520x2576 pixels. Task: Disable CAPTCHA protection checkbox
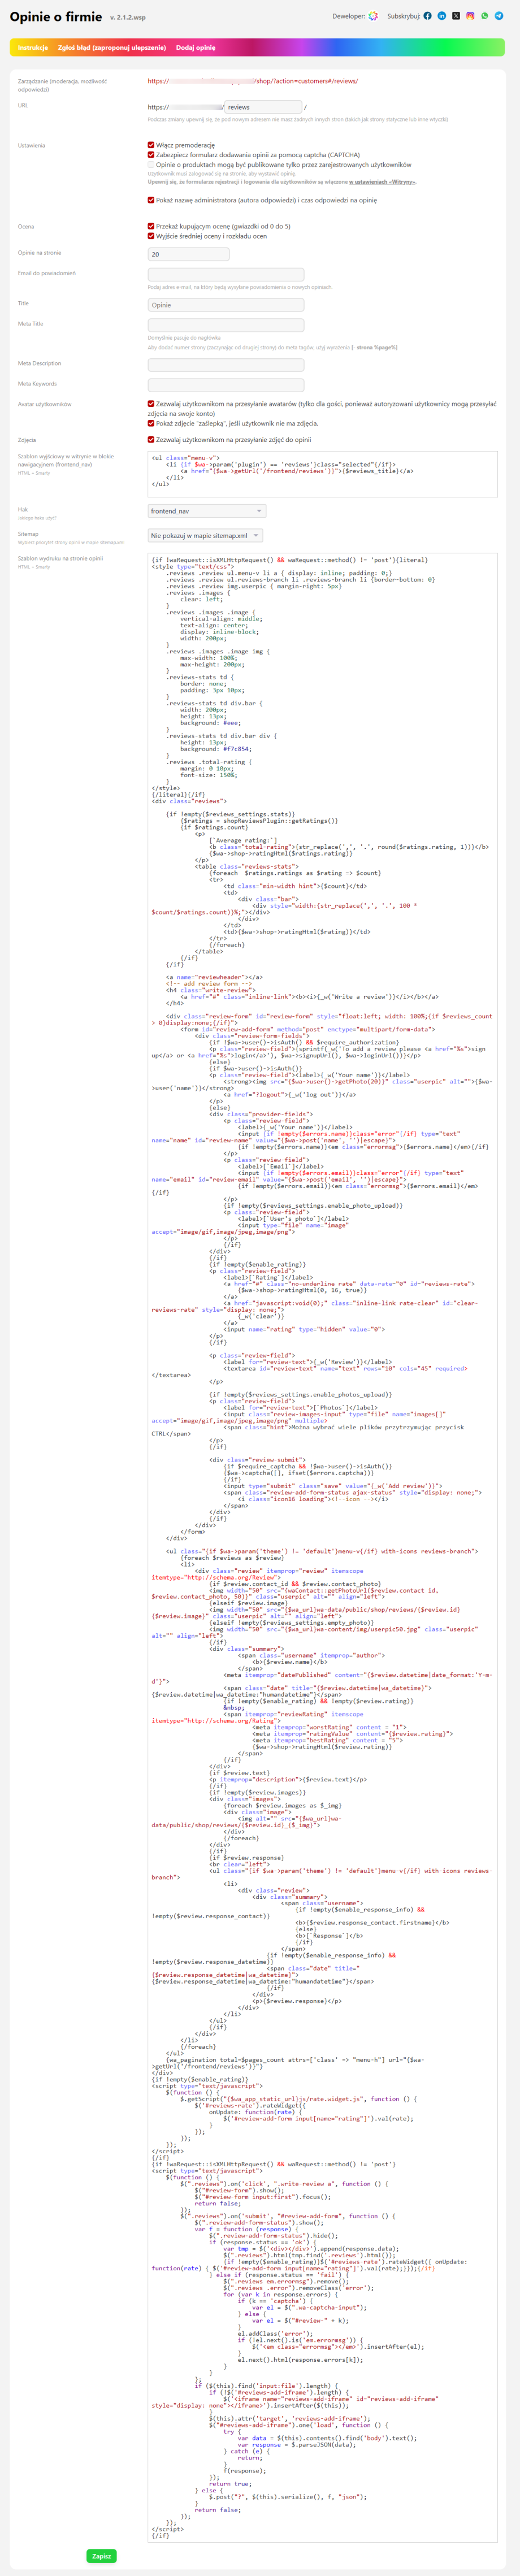coord(151,155)
